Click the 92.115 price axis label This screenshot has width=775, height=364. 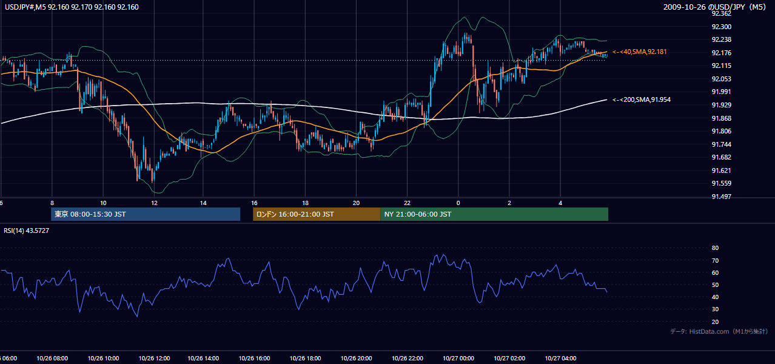tap(721, 66)
